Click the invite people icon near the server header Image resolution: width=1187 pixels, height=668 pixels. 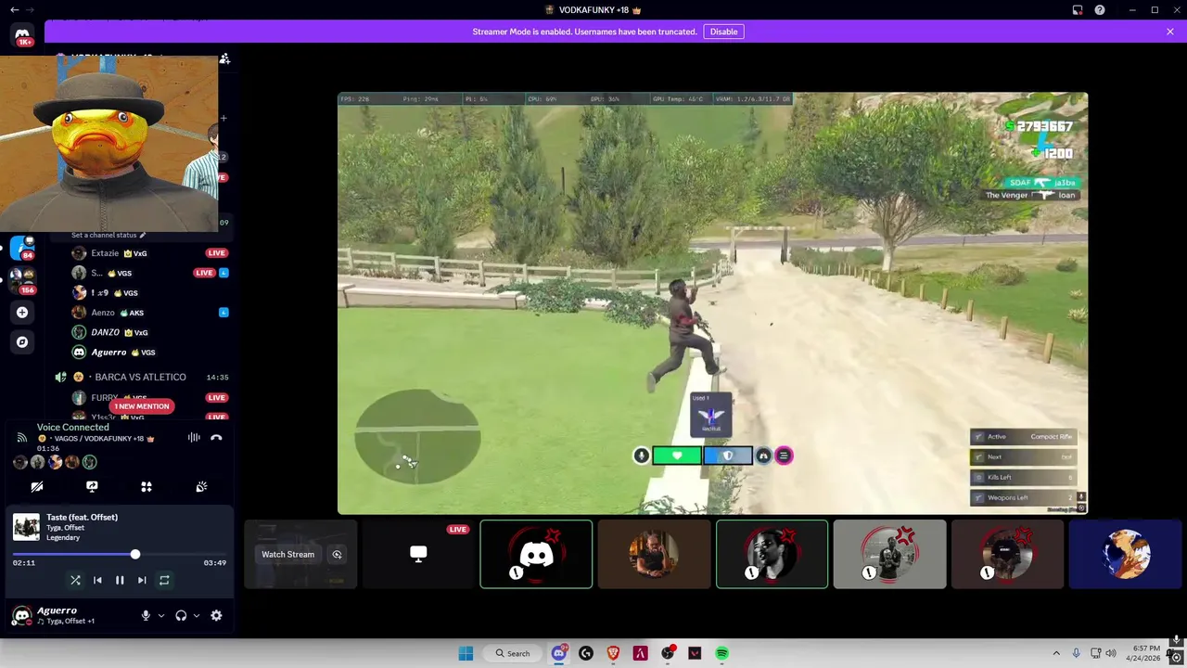pos(224,59)
